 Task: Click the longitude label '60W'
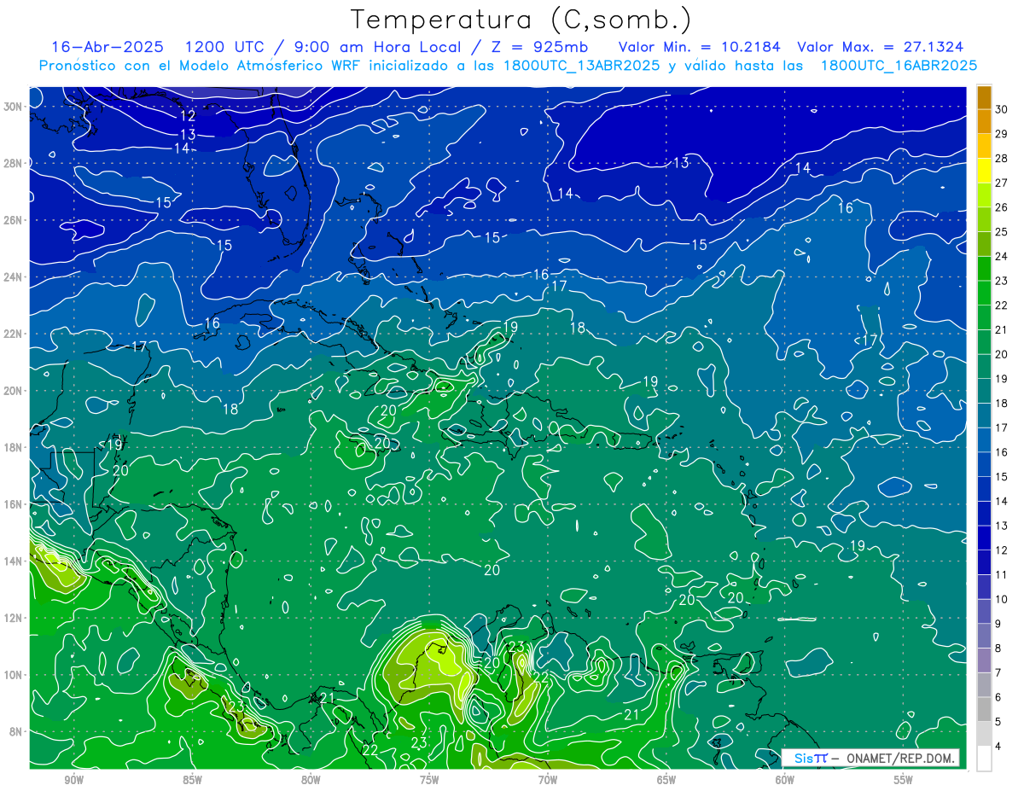785,780
